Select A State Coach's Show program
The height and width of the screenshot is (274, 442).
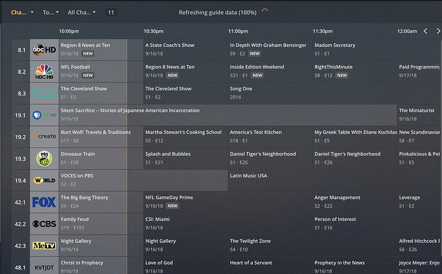point(186,50)
